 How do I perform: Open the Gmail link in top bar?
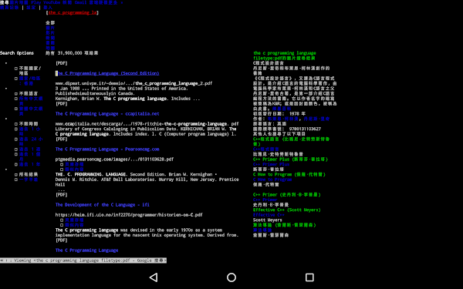coord(80,2)
